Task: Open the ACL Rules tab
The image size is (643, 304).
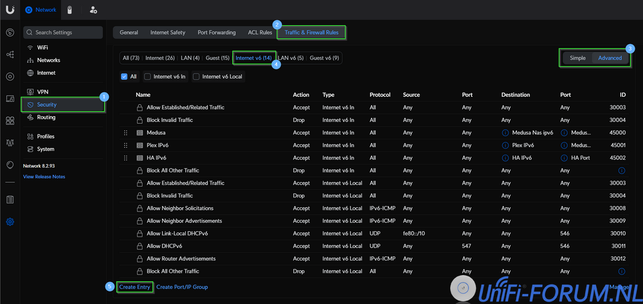Action: (260, 32)
